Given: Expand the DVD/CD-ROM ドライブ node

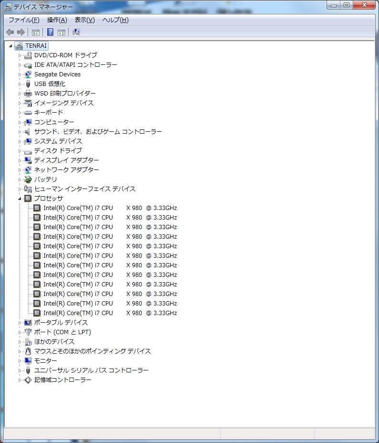Looking at the screenshot, I should 20,55.
